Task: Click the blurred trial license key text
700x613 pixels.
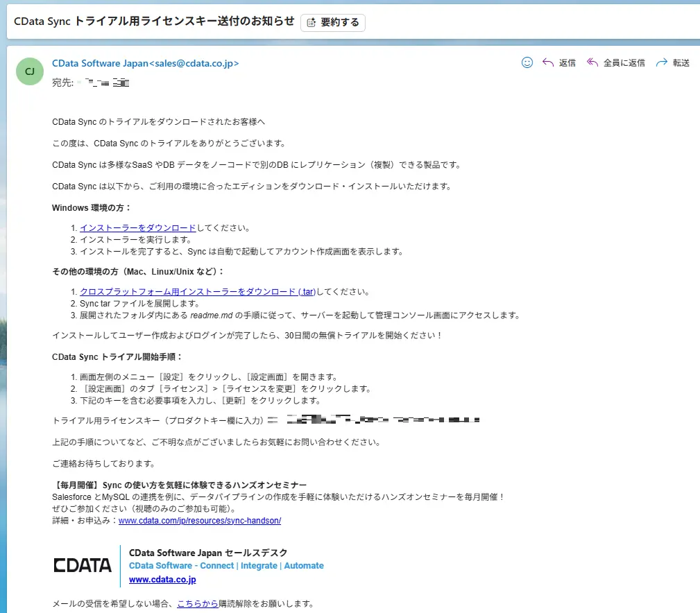Action: 383,420
